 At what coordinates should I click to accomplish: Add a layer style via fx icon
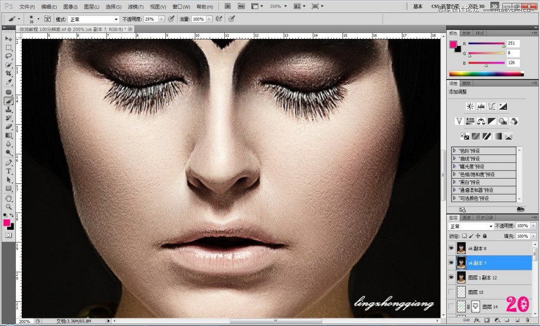(x=477, y=320)
